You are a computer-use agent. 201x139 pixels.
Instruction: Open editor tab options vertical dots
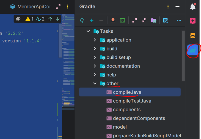coord(68,7)
